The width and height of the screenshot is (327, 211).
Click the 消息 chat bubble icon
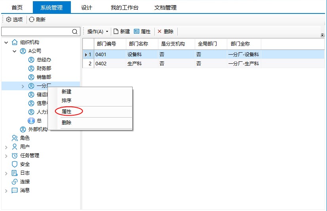[14, 190]
